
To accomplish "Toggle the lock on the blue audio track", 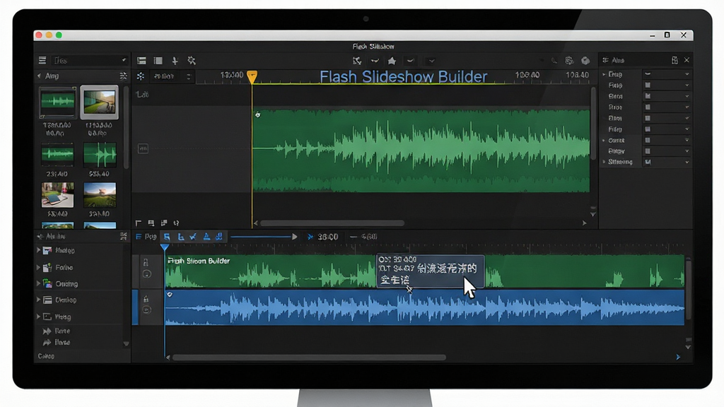I will (146, 299).
